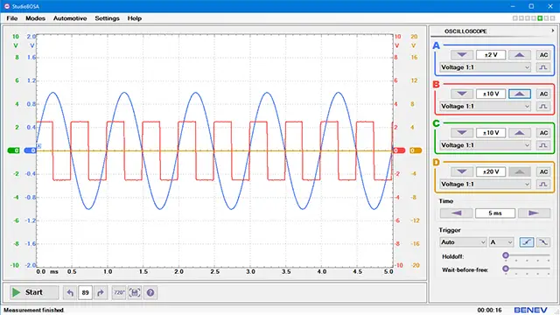Toggle channel C pulse filter icon
The image size is (560, 315).
543,145
